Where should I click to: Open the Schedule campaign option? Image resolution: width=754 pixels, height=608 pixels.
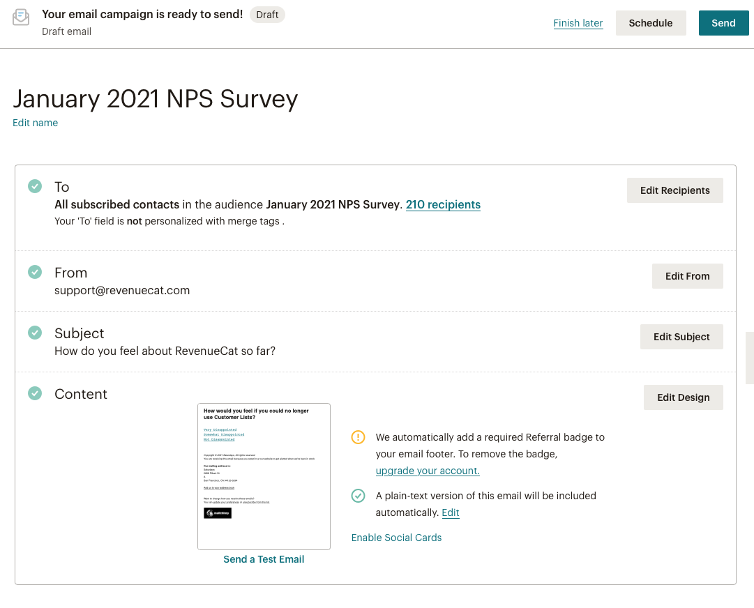click(651, 23)
